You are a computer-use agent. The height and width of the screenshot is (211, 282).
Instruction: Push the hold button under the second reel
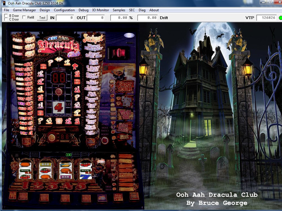(x=44, y=198)
